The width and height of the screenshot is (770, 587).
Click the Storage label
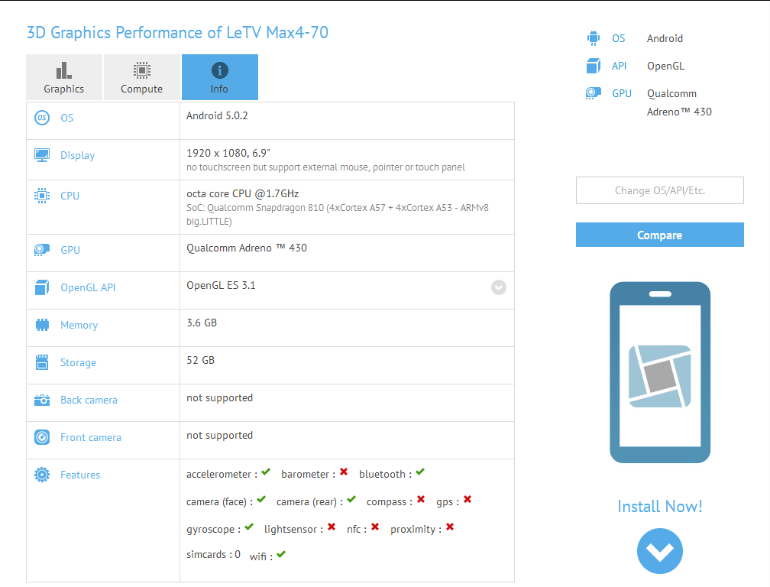point(78,362)
